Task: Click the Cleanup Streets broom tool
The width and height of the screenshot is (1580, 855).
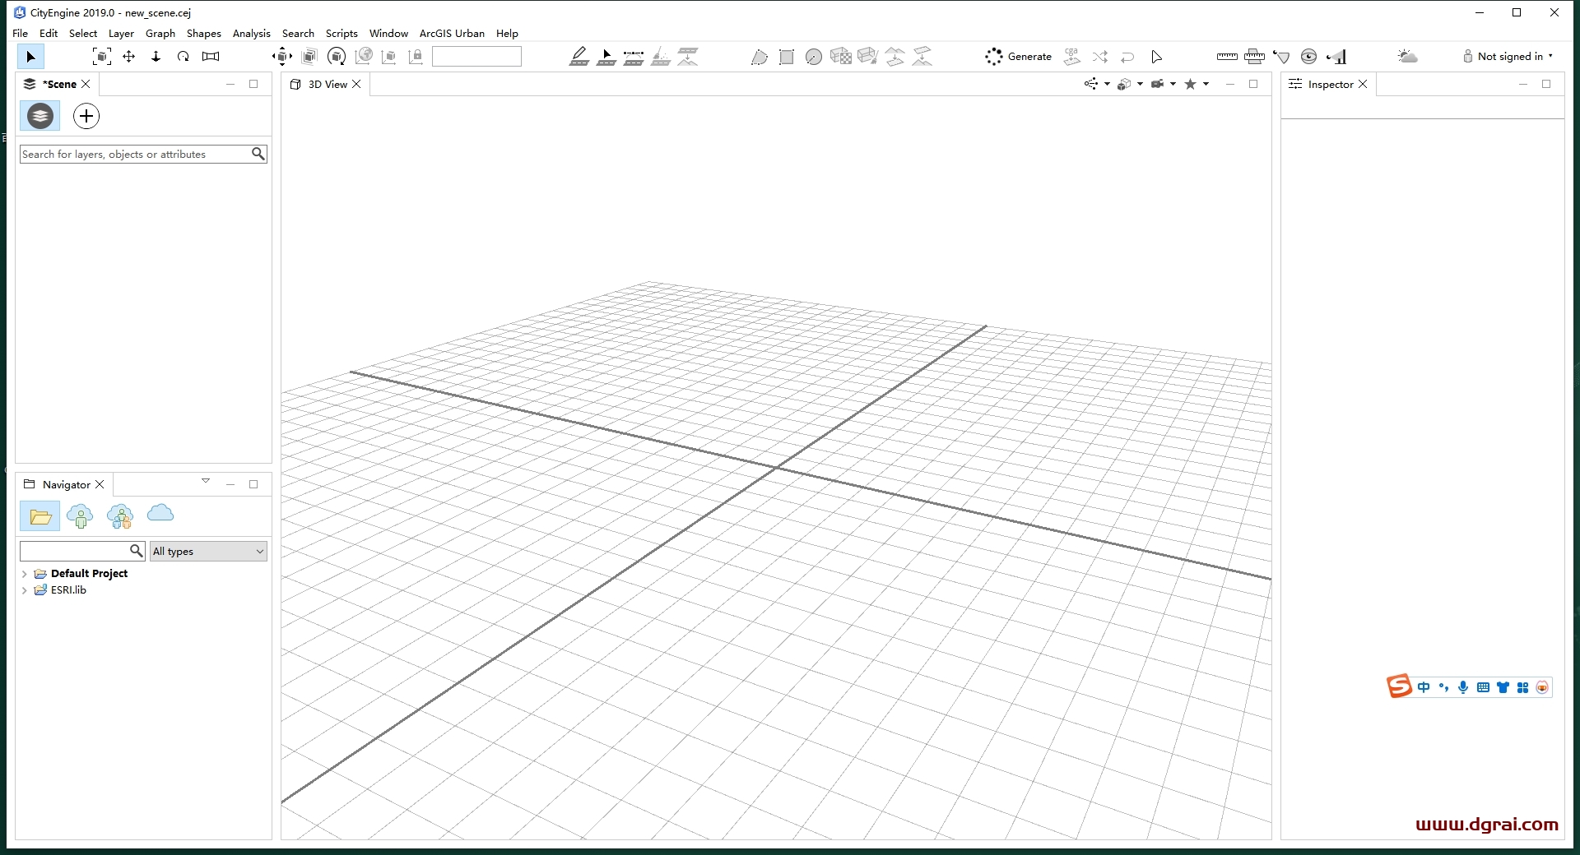Action: 661,57
